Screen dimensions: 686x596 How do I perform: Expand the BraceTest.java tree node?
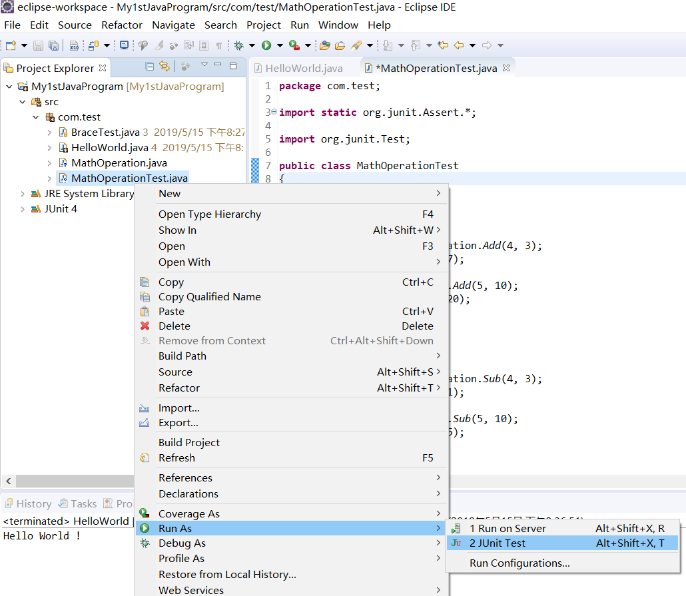[x=49, y=133]
